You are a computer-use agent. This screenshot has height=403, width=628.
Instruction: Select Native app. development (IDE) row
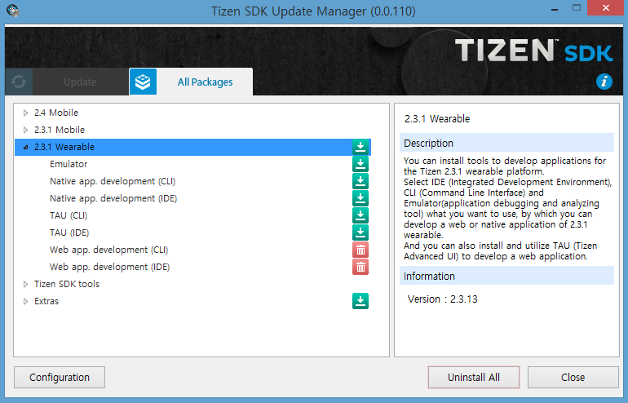pos(192,198)
